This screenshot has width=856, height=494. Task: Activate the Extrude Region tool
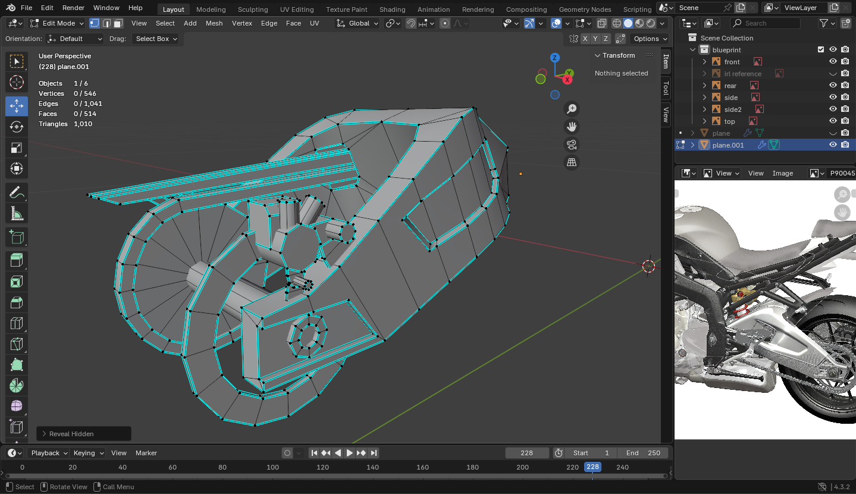point(17,259)
